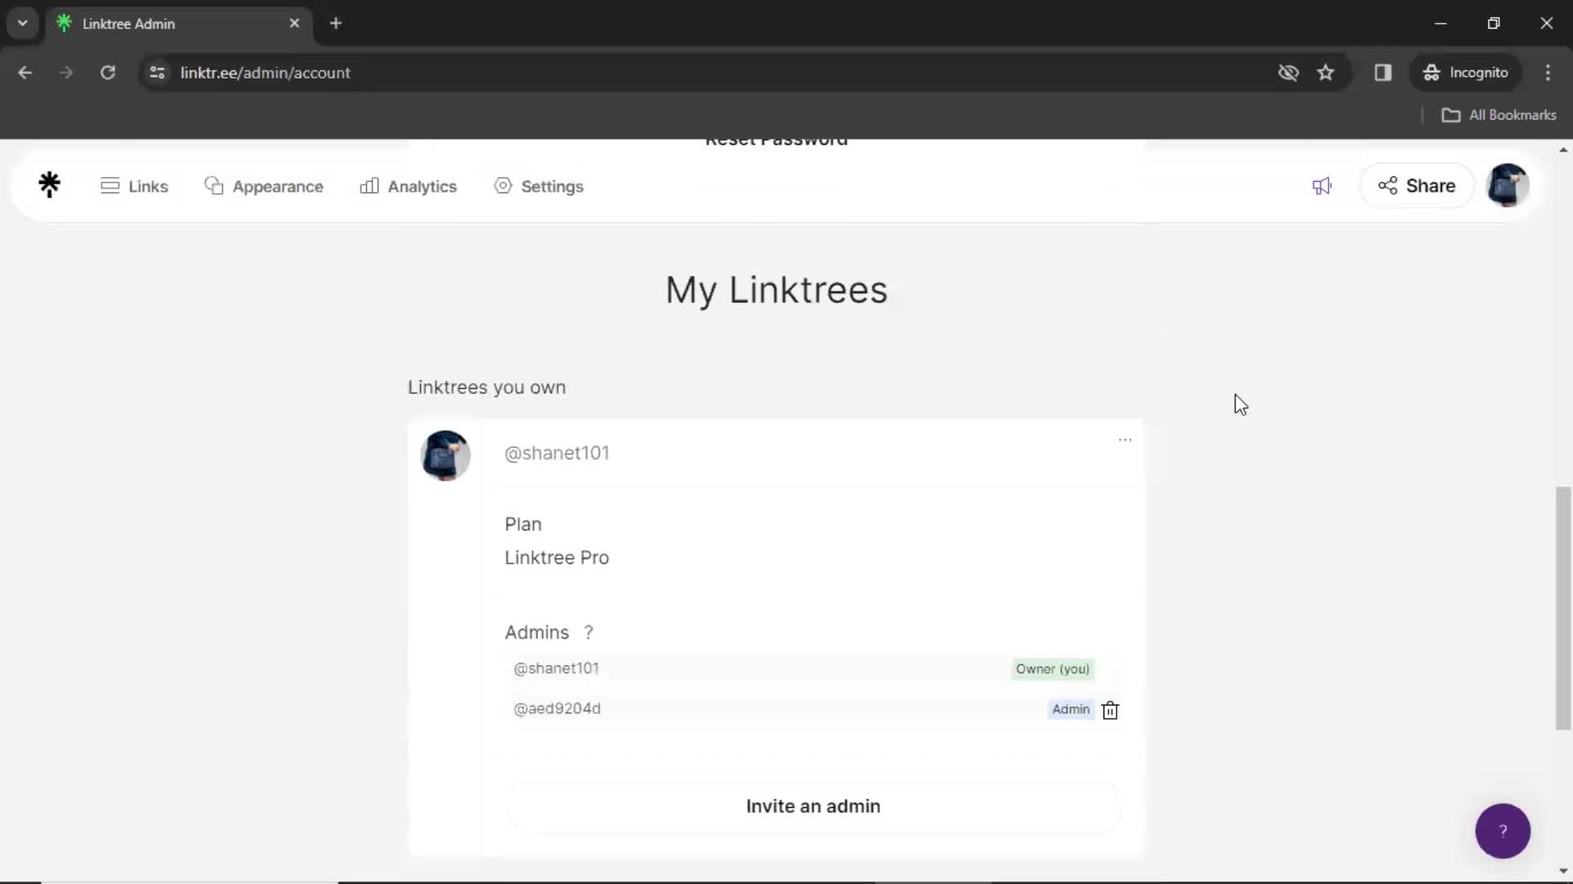The height and width of the screenshot is (884, 1573).
Task: Click the address bar URL
Action: point(265,73)
